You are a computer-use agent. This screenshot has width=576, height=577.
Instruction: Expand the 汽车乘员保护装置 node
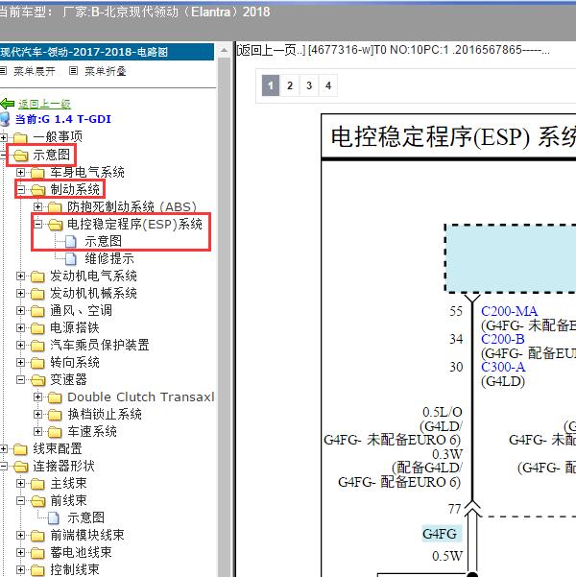tap(20, 346)
